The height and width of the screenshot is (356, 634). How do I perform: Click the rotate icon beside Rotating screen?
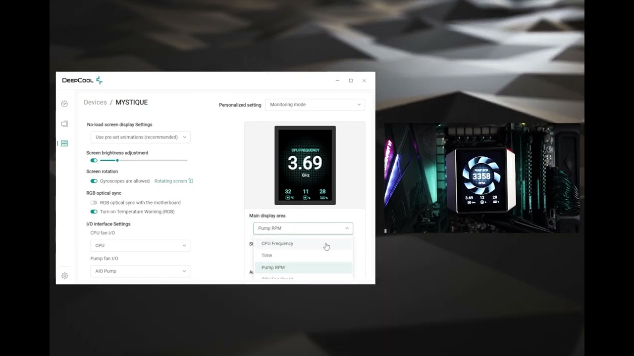191,181
